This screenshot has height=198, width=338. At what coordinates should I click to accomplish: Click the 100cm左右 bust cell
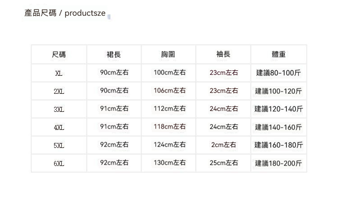point(169,73)
